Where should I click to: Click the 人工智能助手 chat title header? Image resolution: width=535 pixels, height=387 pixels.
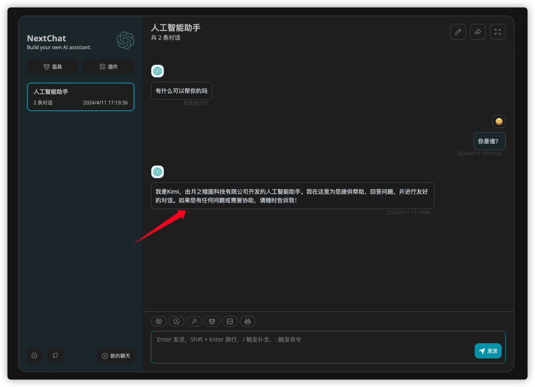point(176,28)
